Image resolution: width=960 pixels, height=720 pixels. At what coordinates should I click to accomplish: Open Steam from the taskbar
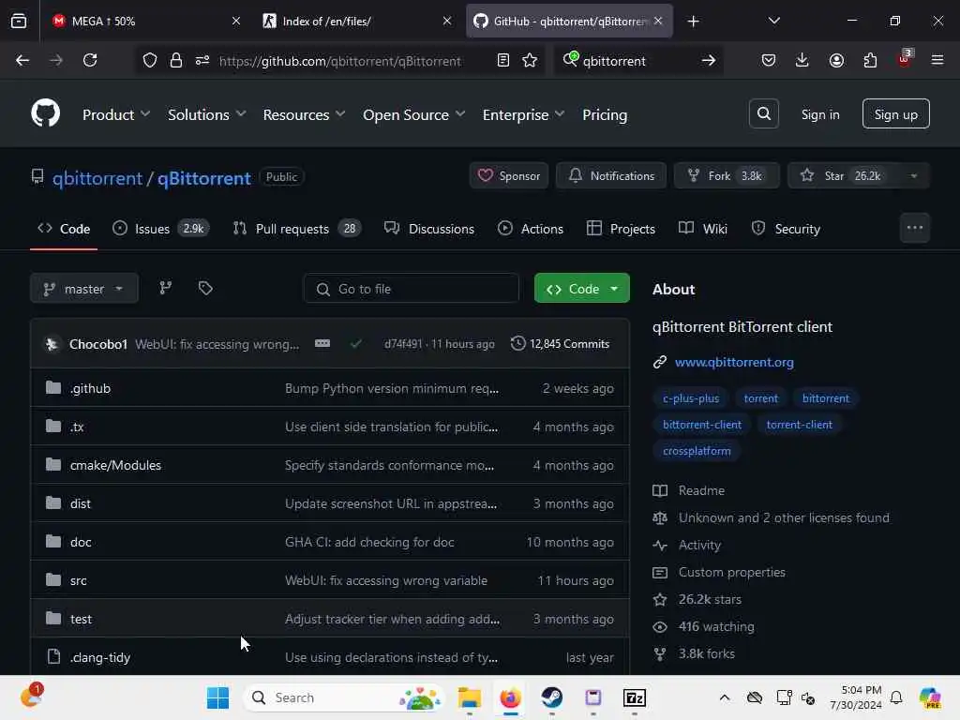(x=551, y=697)
